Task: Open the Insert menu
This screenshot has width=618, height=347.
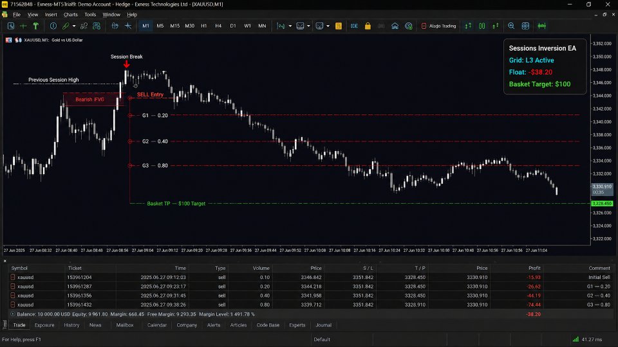Action: 51,15
